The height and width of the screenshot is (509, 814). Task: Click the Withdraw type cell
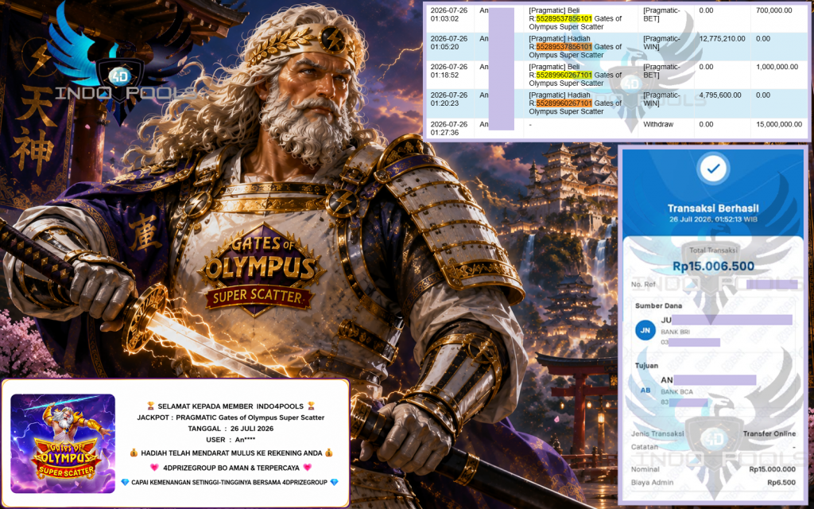click(x=658, y=125)
